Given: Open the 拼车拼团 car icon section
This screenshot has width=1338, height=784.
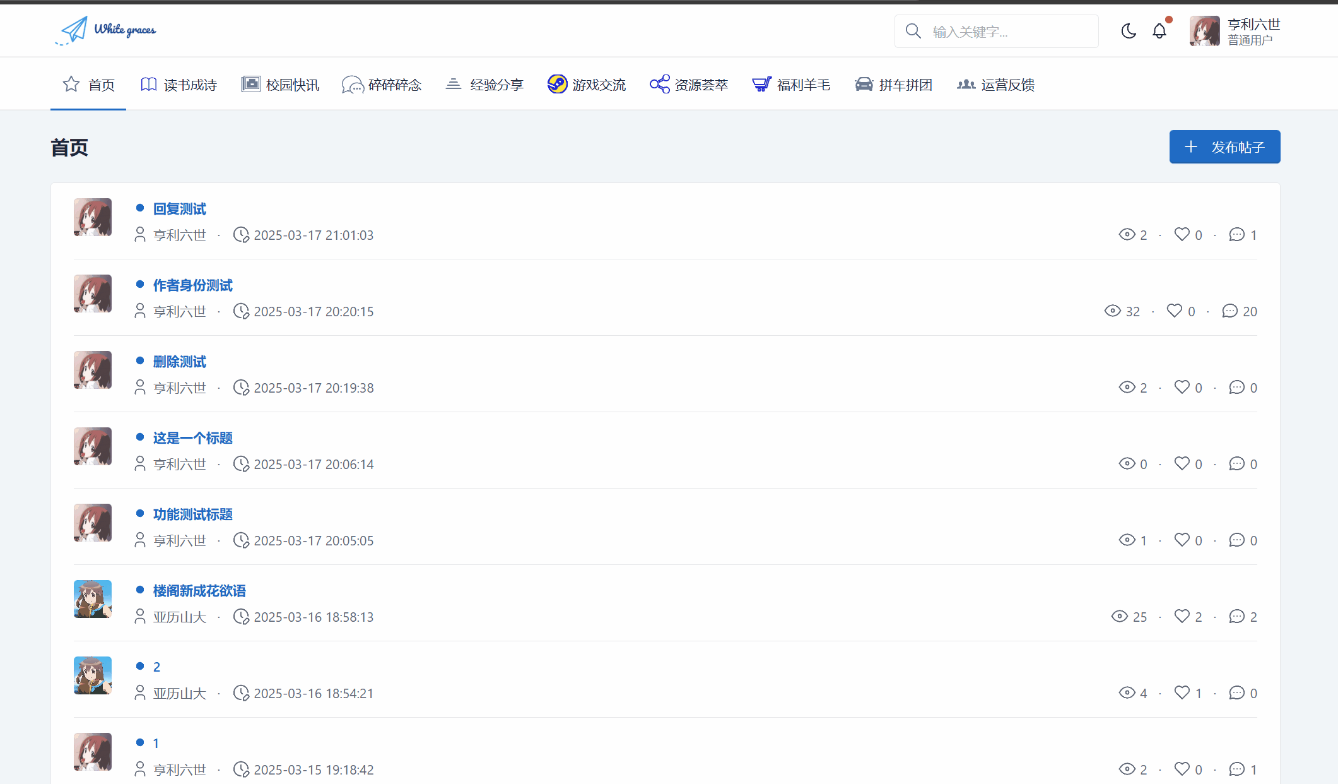Looking at the screenshot, I should point(893,85).
